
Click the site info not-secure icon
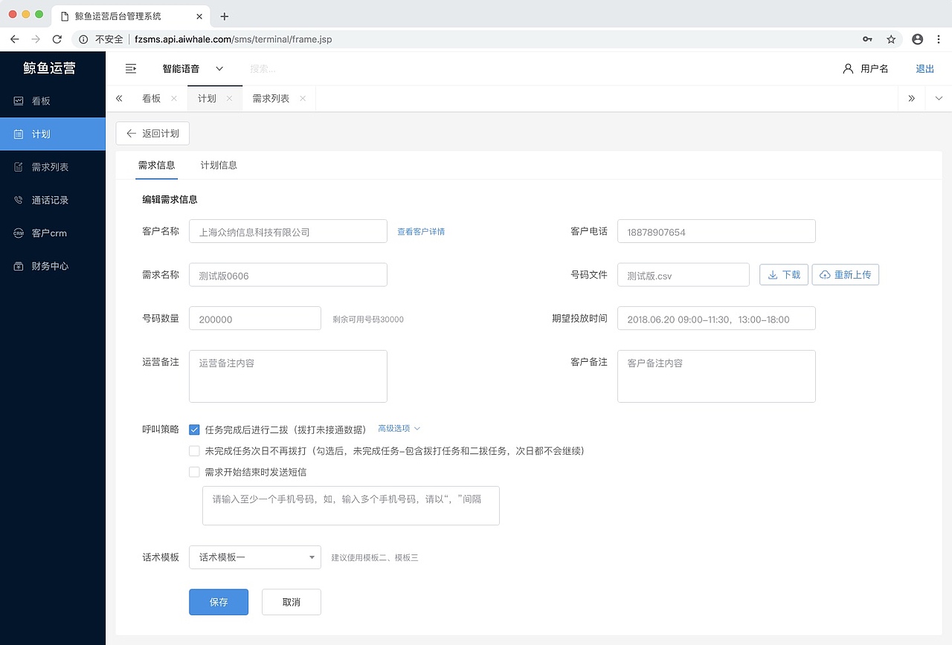coord(84,39)
